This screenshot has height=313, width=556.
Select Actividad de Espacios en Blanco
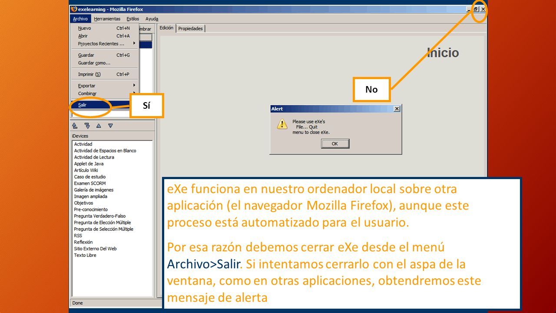tap(105, 151)
